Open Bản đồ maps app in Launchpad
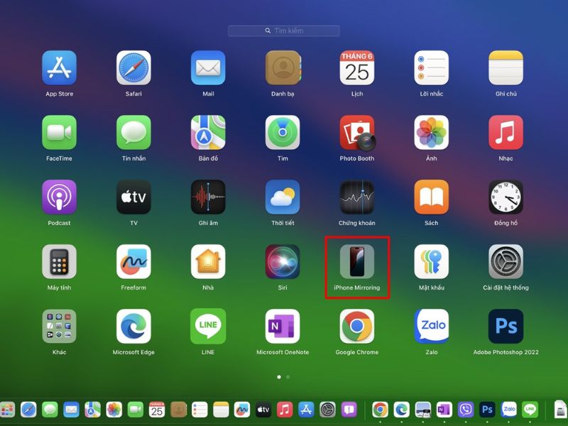The height and width of the screenshot is (426, 568). click(x=208, y=132)
